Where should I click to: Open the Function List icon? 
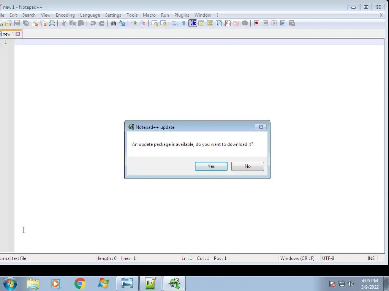pos(228,23)
